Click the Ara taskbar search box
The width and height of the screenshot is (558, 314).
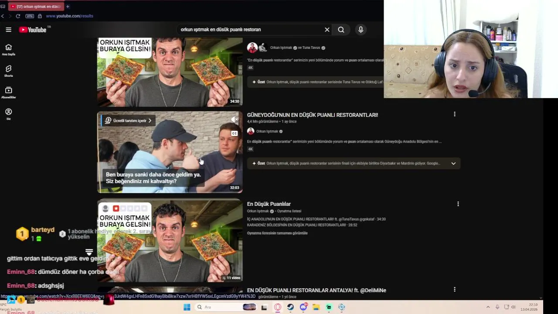[226, 307]
